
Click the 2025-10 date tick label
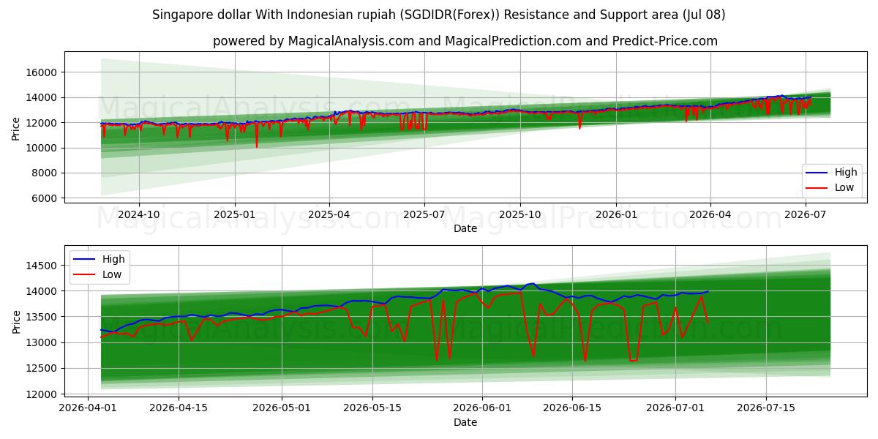pos(520,215)
